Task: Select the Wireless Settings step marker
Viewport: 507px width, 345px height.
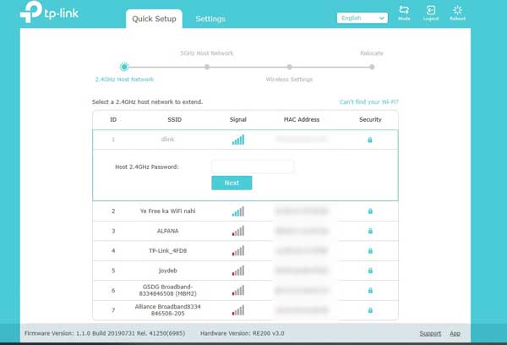Action: [289, 67]
